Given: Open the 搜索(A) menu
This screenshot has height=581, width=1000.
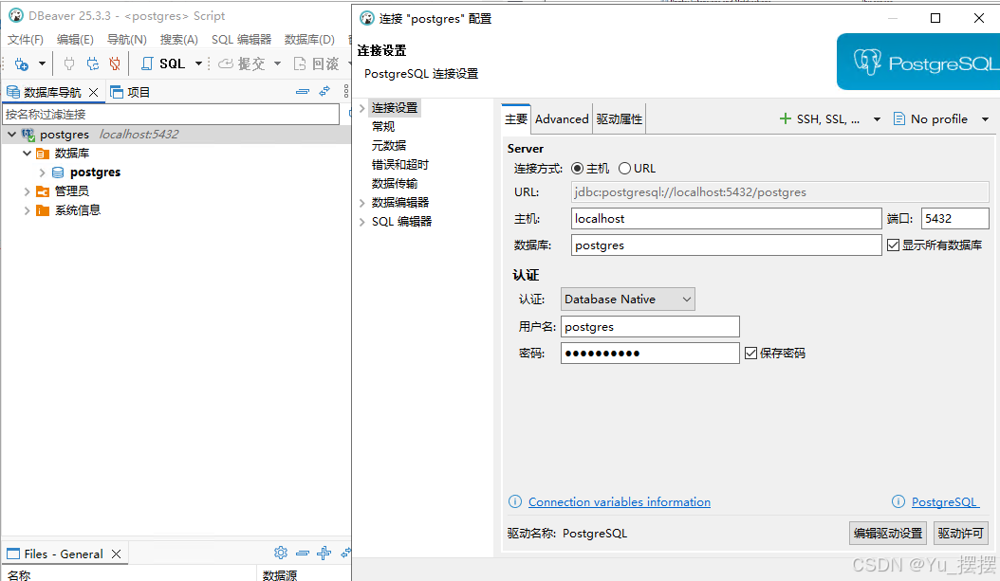Looking at the screenshot, I should 179,40.
